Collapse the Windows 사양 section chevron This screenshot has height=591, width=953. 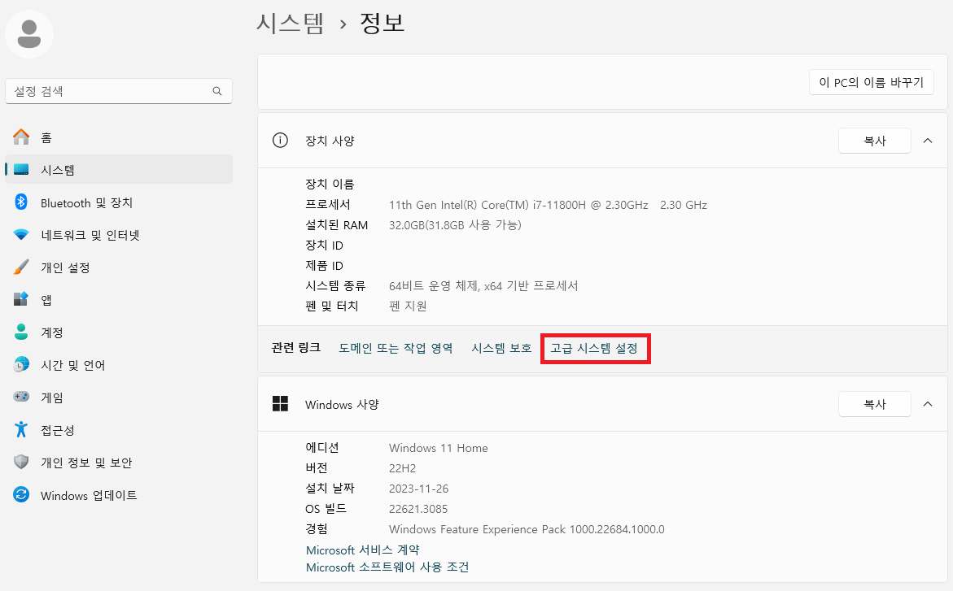click(x=928, y=404)
